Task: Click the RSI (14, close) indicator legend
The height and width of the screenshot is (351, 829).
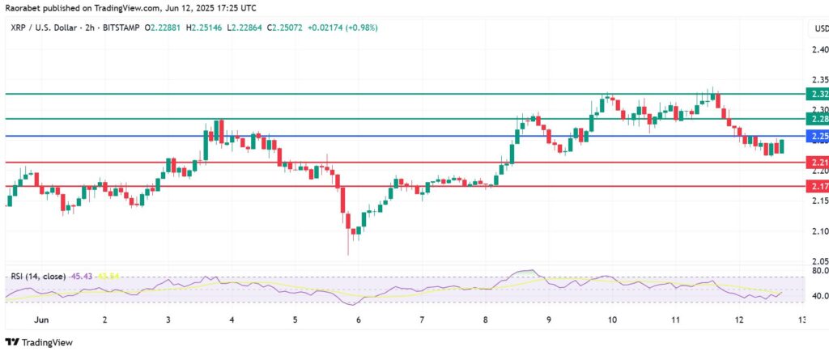Action: pyautogui.click(x=38, y=277)
